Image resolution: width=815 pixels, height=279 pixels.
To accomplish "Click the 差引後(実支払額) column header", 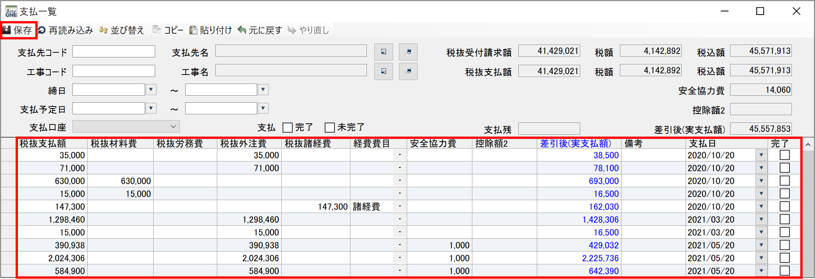I will 576,144.
